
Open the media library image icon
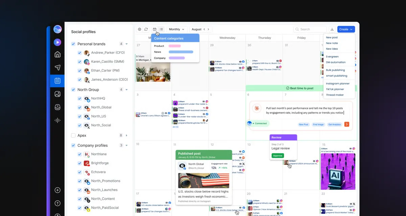tap(58, 94)
